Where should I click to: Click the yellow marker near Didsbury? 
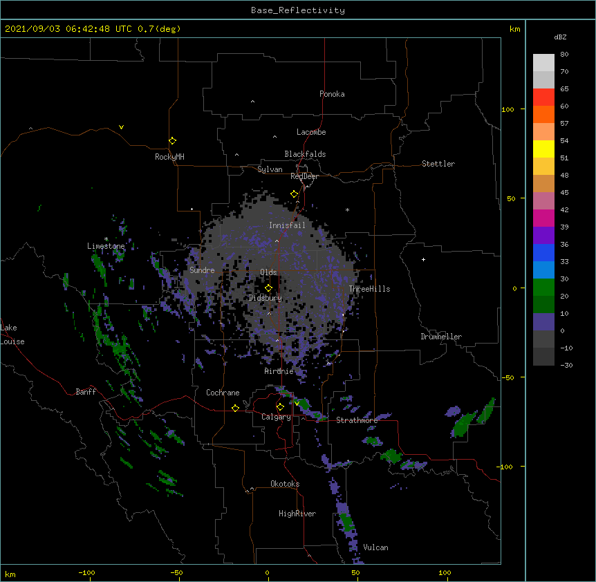[269, 288]
